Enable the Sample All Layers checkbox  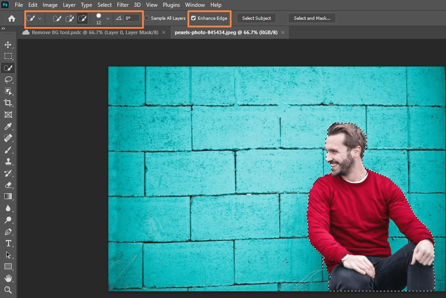tap(147, 18)
